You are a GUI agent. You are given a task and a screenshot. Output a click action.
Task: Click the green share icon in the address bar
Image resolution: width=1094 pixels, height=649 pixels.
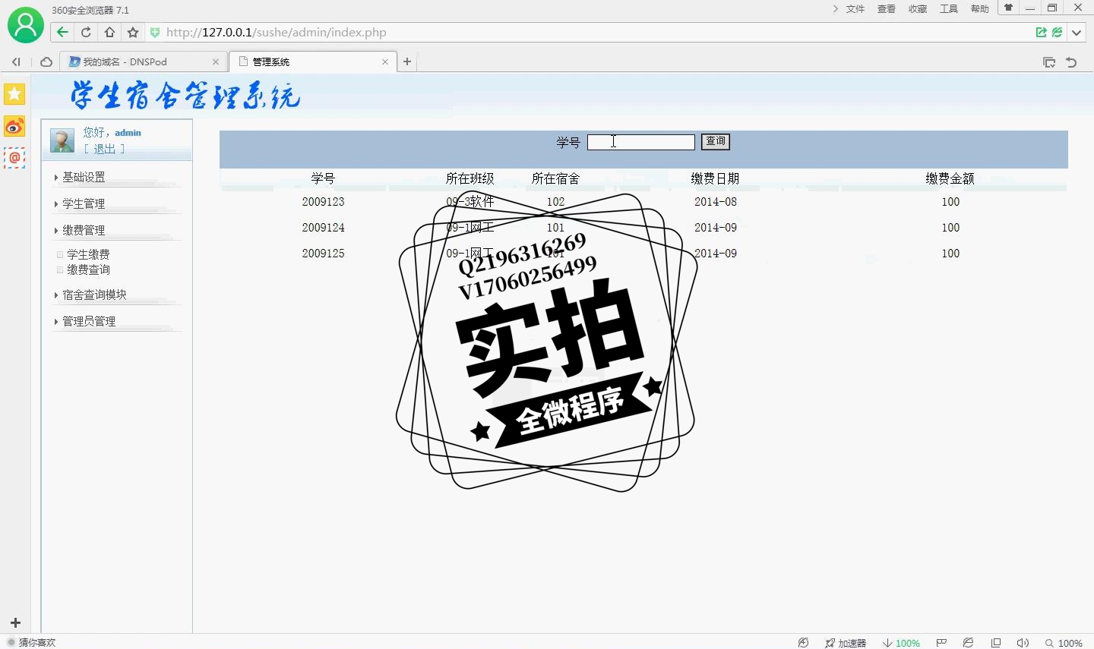(x=1042, y=32)
